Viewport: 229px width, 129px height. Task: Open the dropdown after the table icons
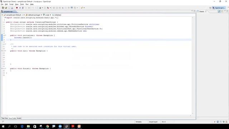pos(77,8)
